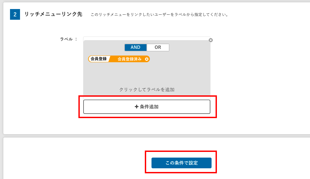
Task: Click the リッチメニュー description sentence
Action: (160, 15)
